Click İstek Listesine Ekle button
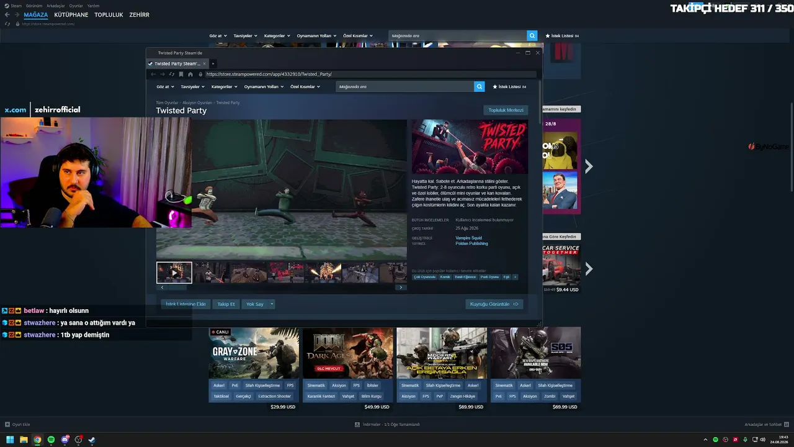 click(x=185, y=304)
